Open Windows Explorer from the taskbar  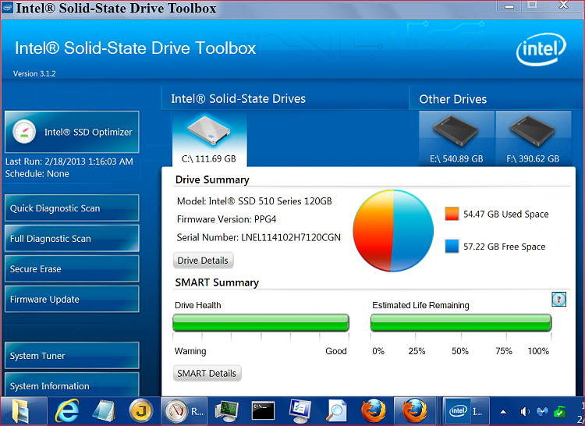[20, 411]
